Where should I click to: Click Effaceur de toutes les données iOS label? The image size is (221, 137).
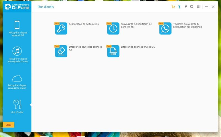coord(85,48)
